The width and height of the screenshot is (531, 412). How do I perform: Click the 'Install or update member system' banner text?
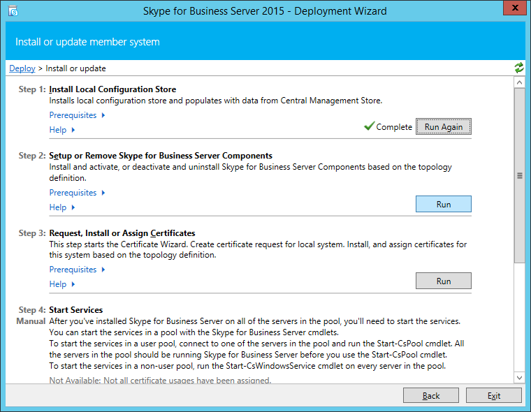tap(87, 42)
